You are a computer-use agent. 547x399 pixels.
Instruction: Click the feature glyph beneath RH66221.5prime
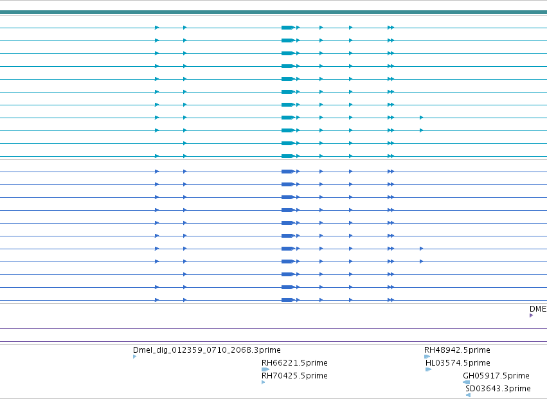pyautogui.click(x=265, y=369)
